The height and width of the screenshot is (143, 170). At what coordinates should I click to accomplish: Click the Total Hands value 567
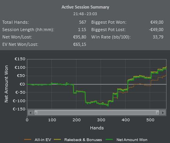click(x=83, y=22)
